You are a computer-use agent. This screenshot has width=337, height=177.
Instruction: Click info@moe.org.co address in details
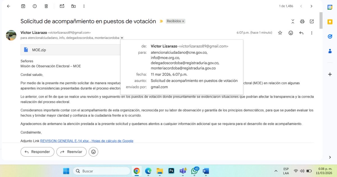coord(165,58)
